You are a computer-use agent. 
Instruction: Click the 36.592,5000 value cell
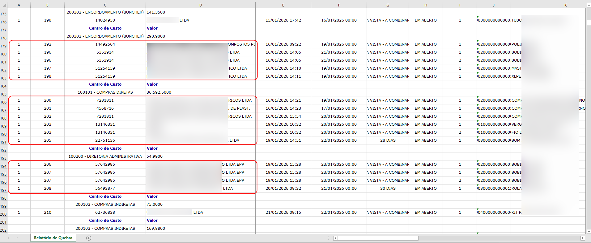tap(201, 92)
